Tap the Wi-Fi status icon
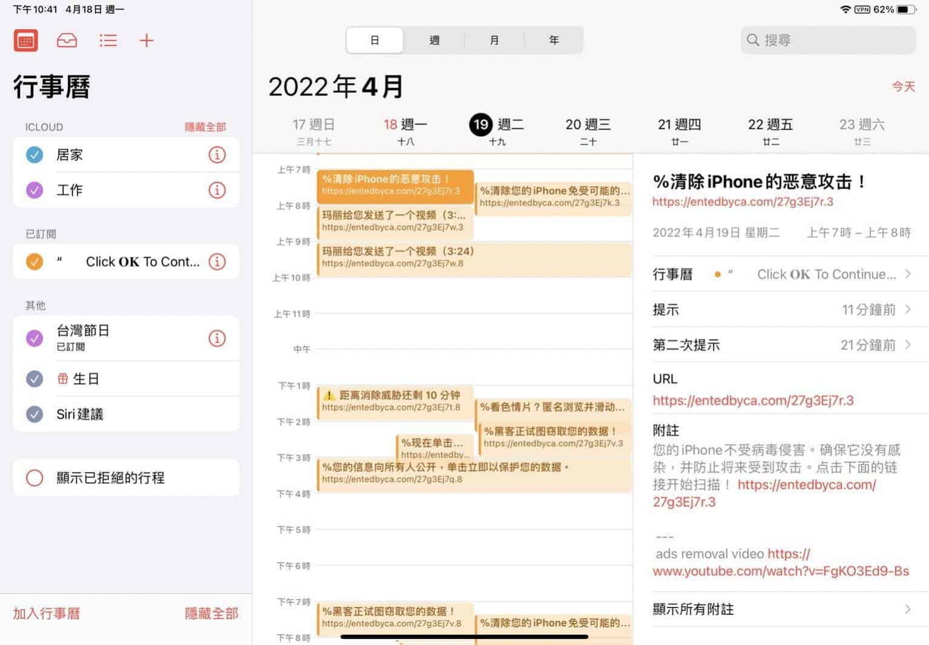 (845, 10)
